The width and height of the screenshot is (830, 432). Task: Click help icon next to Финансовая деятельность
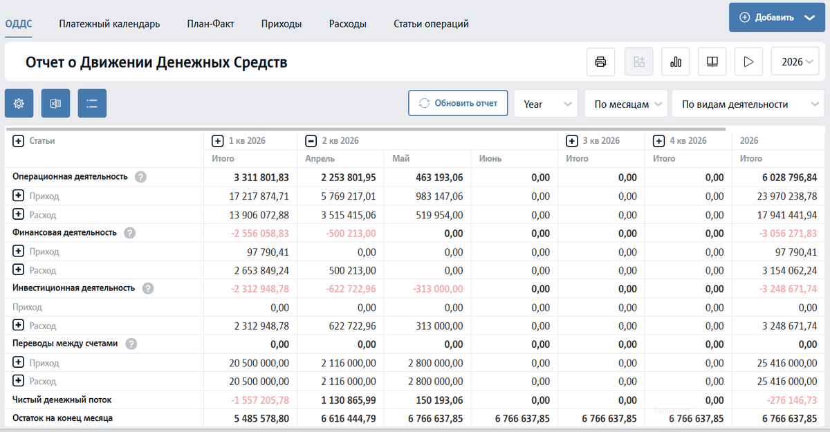click(129, 233)
